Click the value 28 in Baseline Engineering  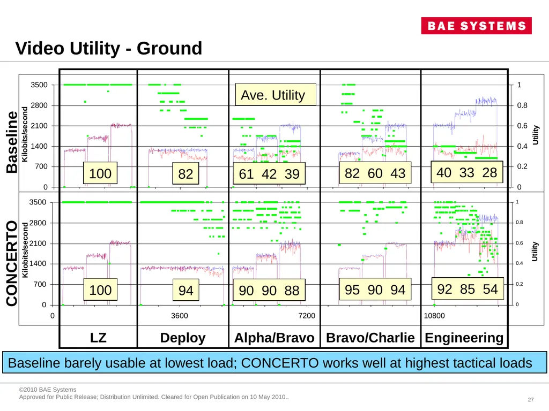pyautogui.click(x=489, y=172)
